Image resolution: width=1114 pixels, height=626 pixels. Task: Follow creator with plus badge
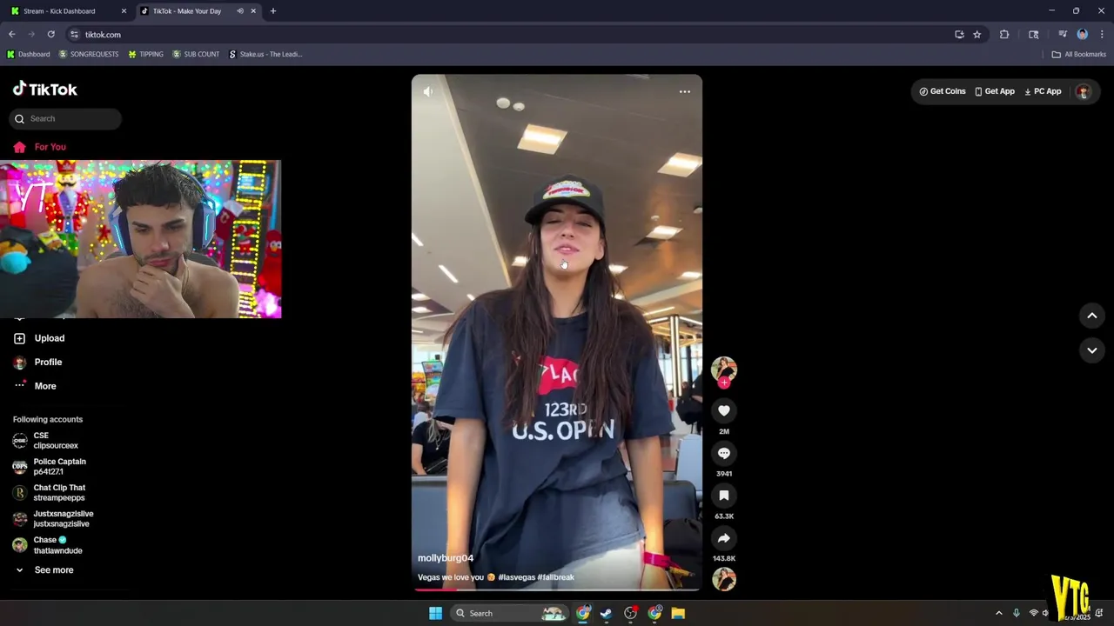tap(724, 383)
